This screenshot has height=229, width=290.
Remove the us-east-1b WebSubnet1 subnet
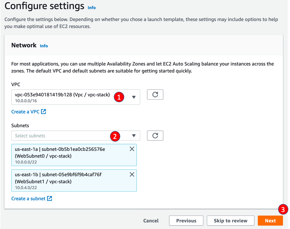(132, 174)
